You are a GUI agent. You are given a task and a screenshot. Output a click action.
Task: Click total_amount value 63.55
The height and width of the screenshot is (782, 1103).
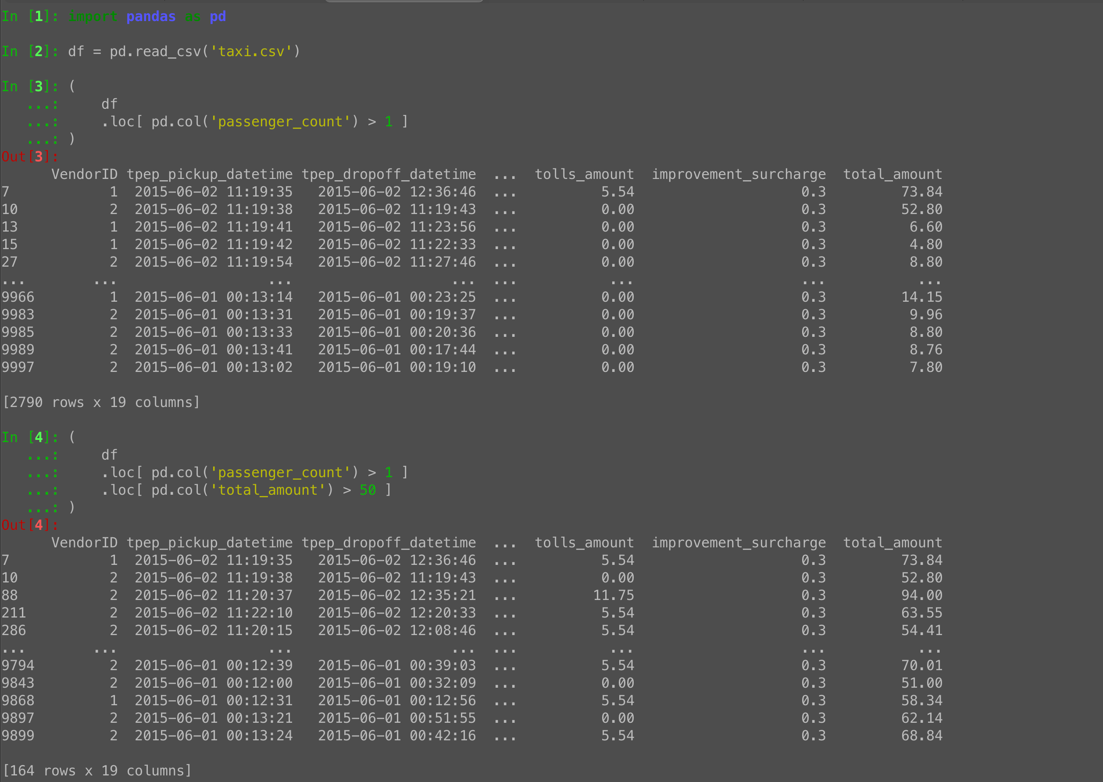[921, 613]
